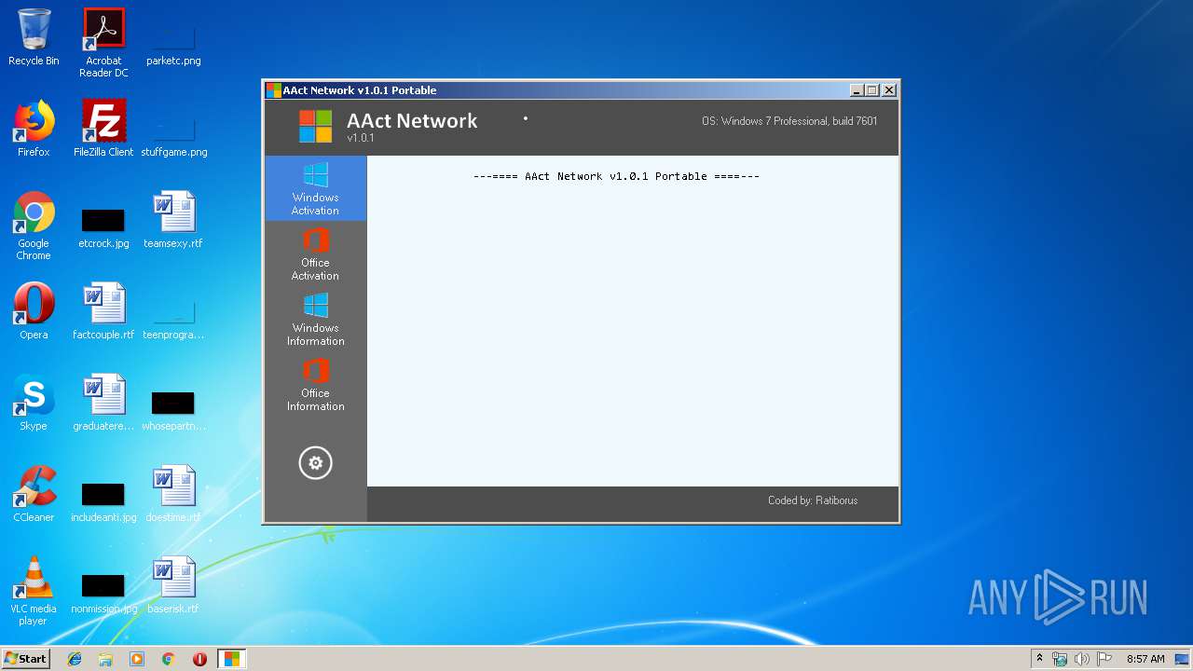1193x671 pixels.
Task: Click the OS: Windows 7 Professional build text
Action: pyautogui.click(x=789, y=121)
